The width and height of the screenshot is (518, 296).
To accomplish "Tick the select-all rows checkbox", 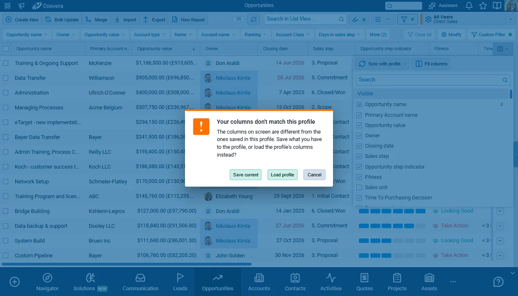I will click(x=6, y=49).
